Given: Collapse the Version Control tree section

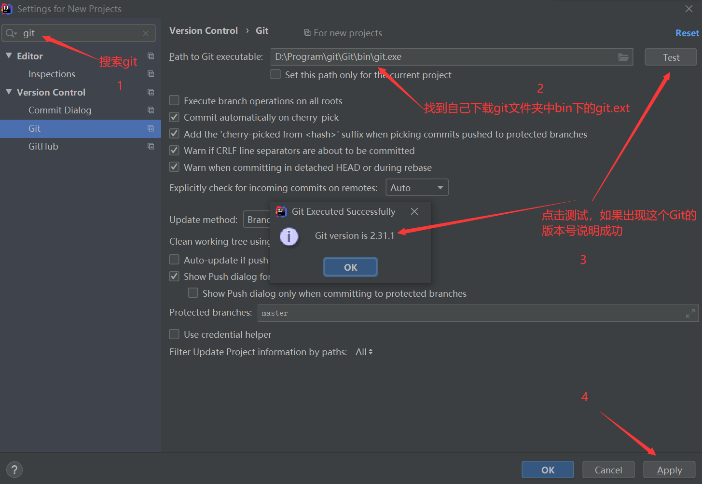Looking at the screenshot, I should [9, 92].
